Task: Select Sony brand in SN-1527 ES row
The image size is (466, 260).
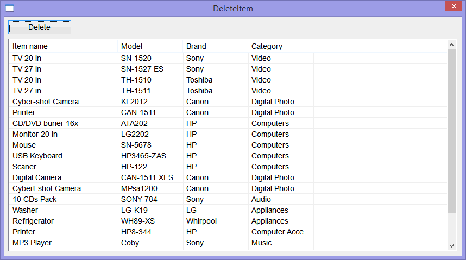Action: coord(194,69)
